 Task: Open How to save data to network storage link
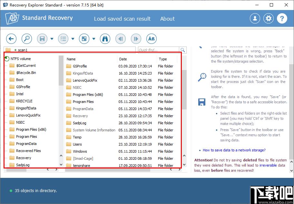point(234,150)
